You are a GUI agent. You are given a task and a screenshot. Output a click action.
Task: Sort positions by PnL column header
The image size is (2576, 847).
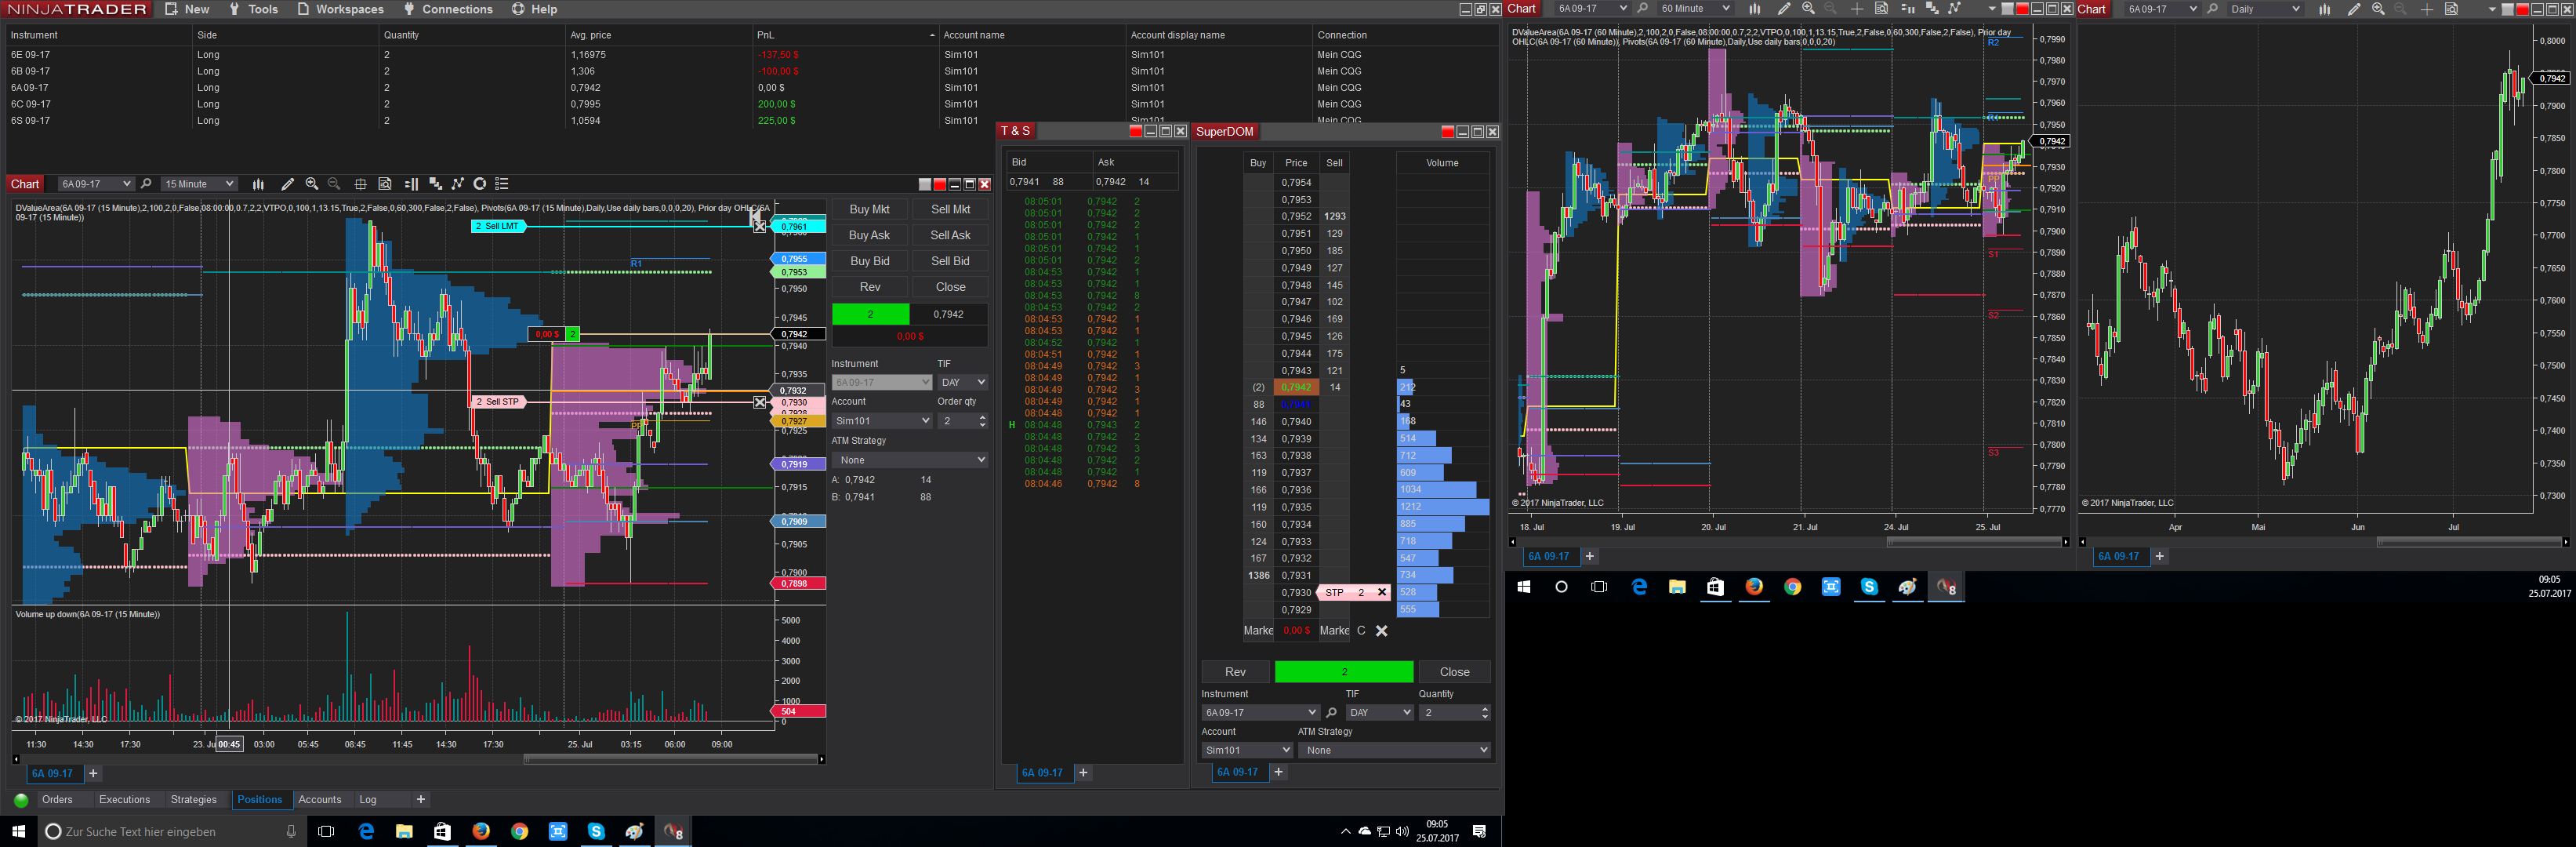pyautogui.click(x=846, y=35)
